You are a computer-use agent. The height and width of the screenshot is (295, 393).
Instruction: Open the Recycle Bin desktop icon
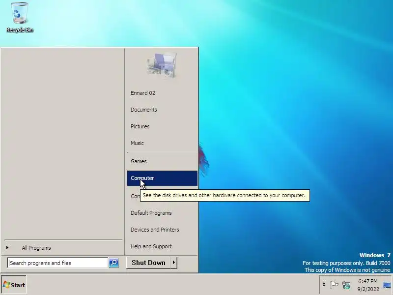tap(20, 17)
